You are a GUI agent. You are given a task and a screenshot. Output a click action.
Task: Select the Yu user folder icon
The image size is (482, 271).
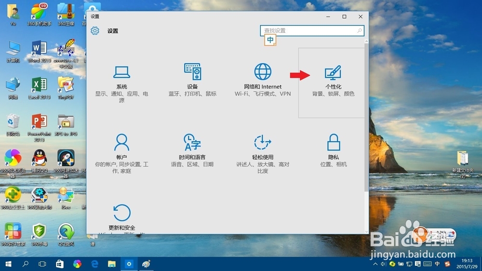pos(13,14)
